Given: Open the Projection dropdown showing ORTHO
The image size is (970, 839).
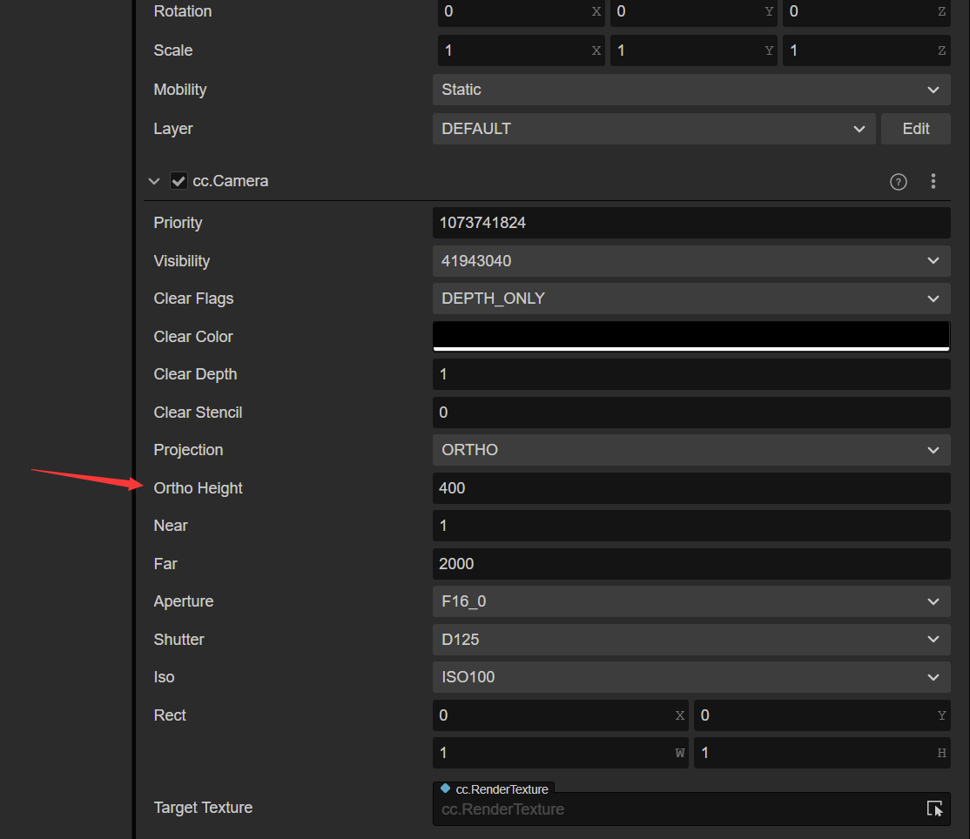Looking at the screenshot, I should (x=691, y=450).
